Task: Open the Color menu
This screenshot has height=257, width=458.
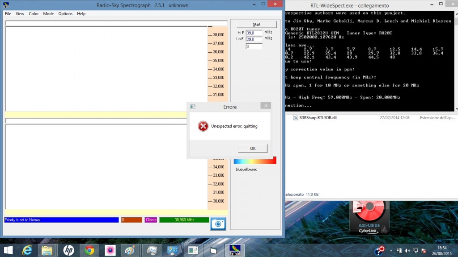Action: (34, 14)
